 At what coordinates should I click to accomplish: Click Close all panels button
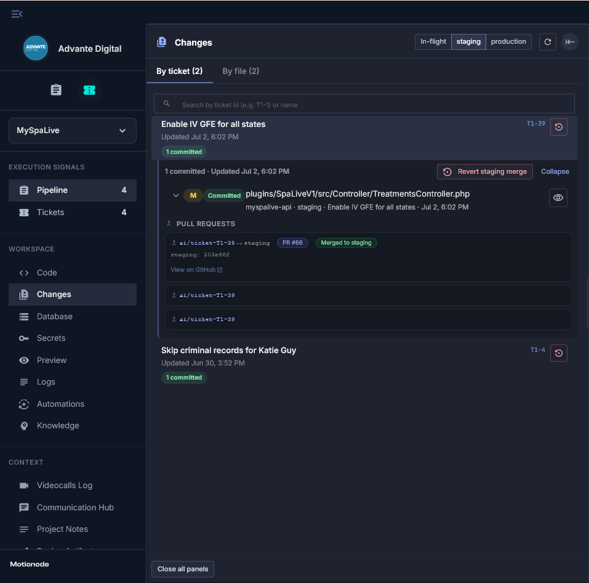coord(183,569)
